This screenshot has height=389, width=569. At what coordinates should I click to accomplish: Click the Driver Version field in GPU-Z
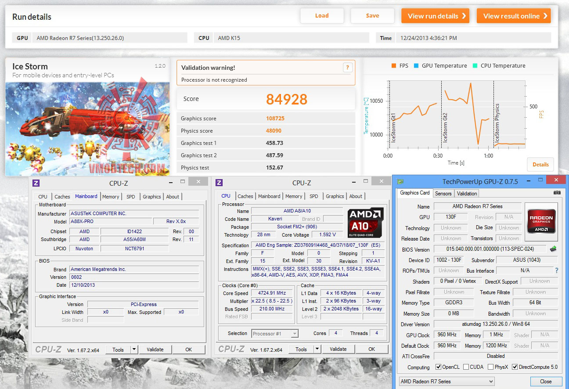[x=496, y=324]
